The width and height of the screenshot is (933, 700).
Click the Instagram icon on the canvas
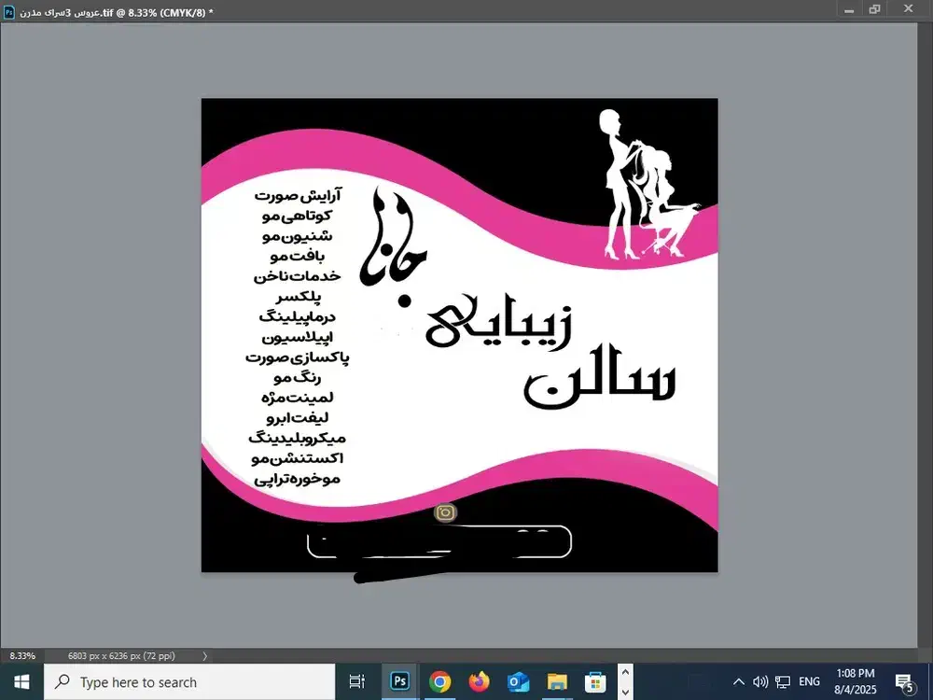[446, 511]
